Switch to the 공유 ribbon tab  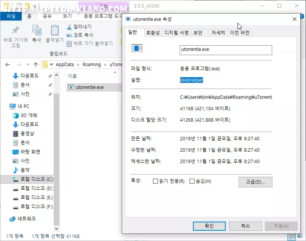click(47, 16)
